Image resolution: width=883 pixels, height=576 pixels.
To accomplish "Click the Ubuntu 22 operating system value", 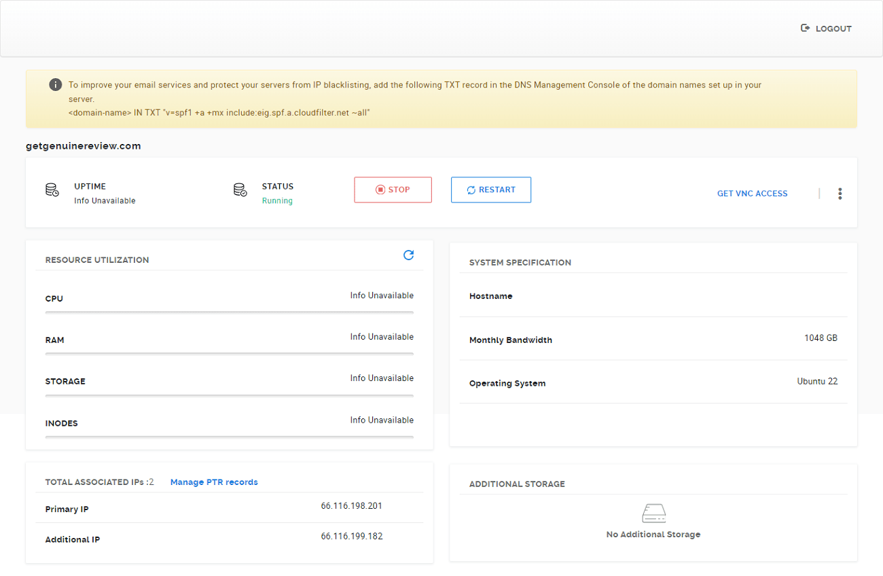I will 817,382.
